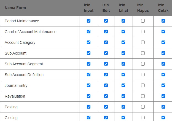Viewport: 172px width, 121px height.
Task: Uncheck Izin Edit for Revaluation
Action: tap(106, 96)
